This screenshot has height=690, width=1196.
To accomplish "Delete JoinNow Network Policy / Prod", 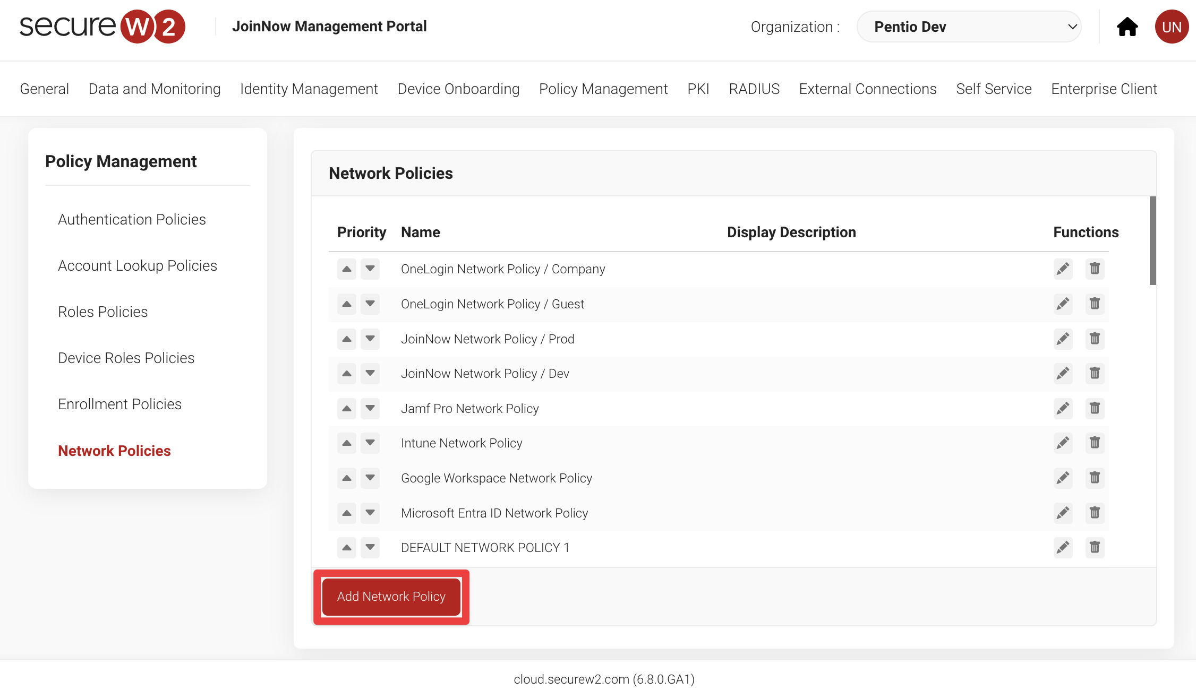I will (x=1095, y=339).
